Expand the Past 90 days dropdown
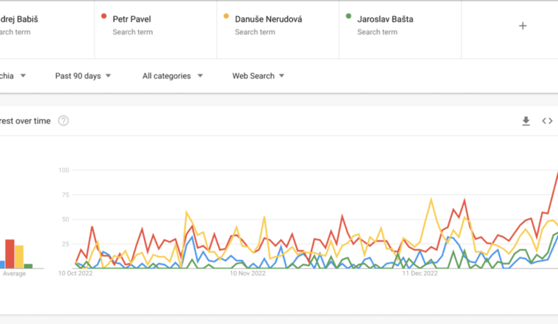558x324 pixels. tap(83, 76)
